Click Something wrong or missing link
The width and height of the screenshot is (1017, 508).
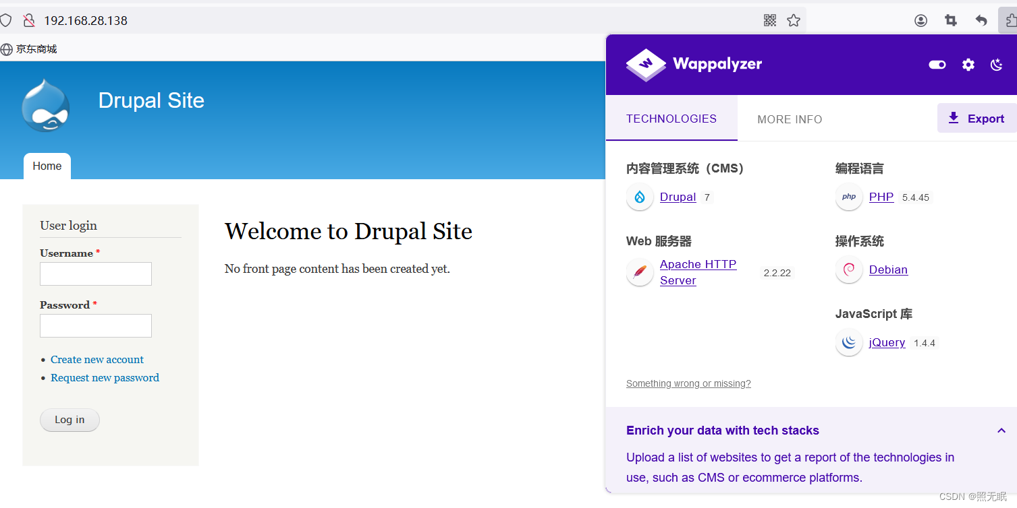(688, 383)
